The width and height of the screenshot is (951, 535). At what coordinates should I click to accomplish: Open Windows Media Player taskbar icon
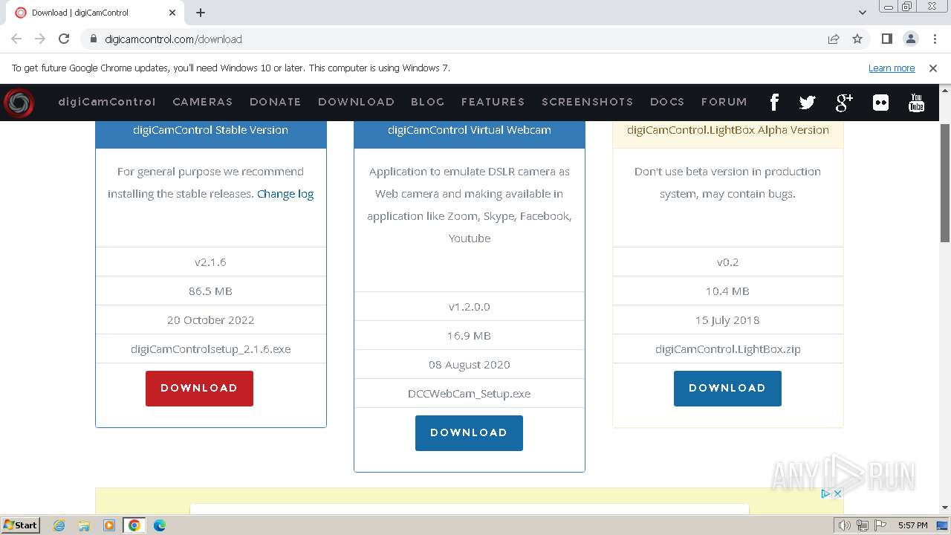tap(109, 525)
